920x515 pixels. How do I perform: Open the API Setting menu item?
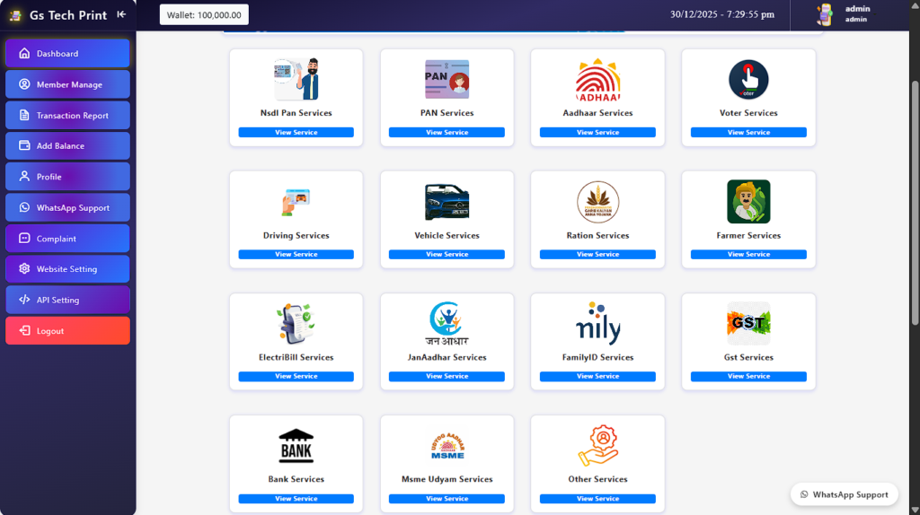pyautogui.click(x=68, y=301)
